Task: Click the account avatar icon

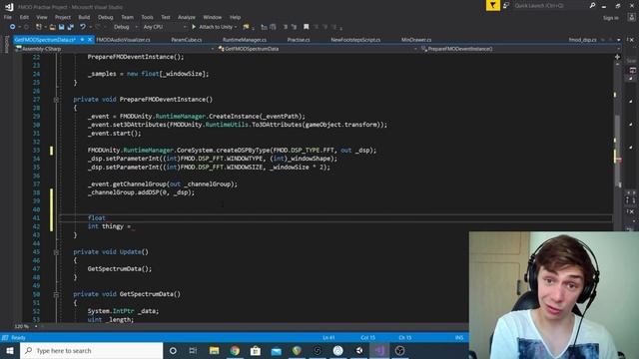Action: (x=631, y=17)
